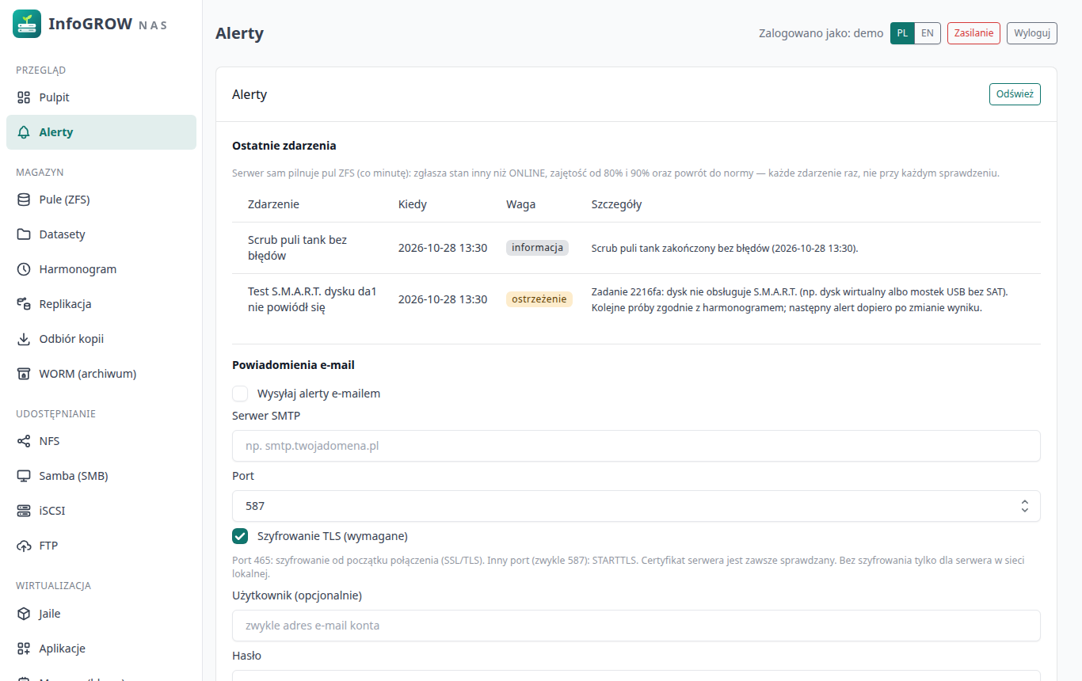Screen dimensions: 1082x681
Task: Open Harmonogram clock icon
Action: point(24,269)
